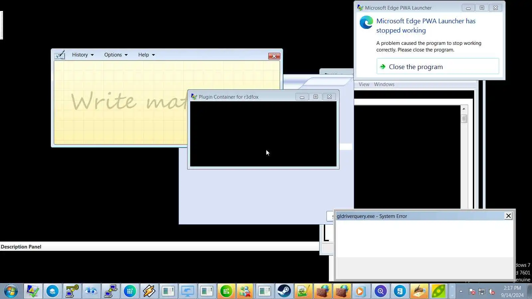532x299 pixels.
Task: Show hidden system tray icons
Action: (461, 291)
